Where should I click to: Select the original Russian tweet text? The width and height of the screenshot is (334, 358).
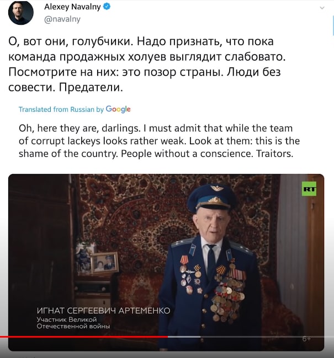tap(147, 64)
